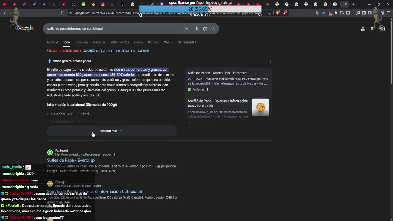393x221 pixels.
Task: Switch to the Instagram tab
Action: coord(103,4)
